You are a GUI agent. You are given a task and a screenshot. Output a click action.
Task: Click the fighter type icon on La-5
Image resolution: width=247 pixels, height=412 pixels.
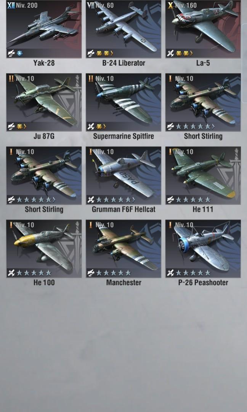coord(170,54)
